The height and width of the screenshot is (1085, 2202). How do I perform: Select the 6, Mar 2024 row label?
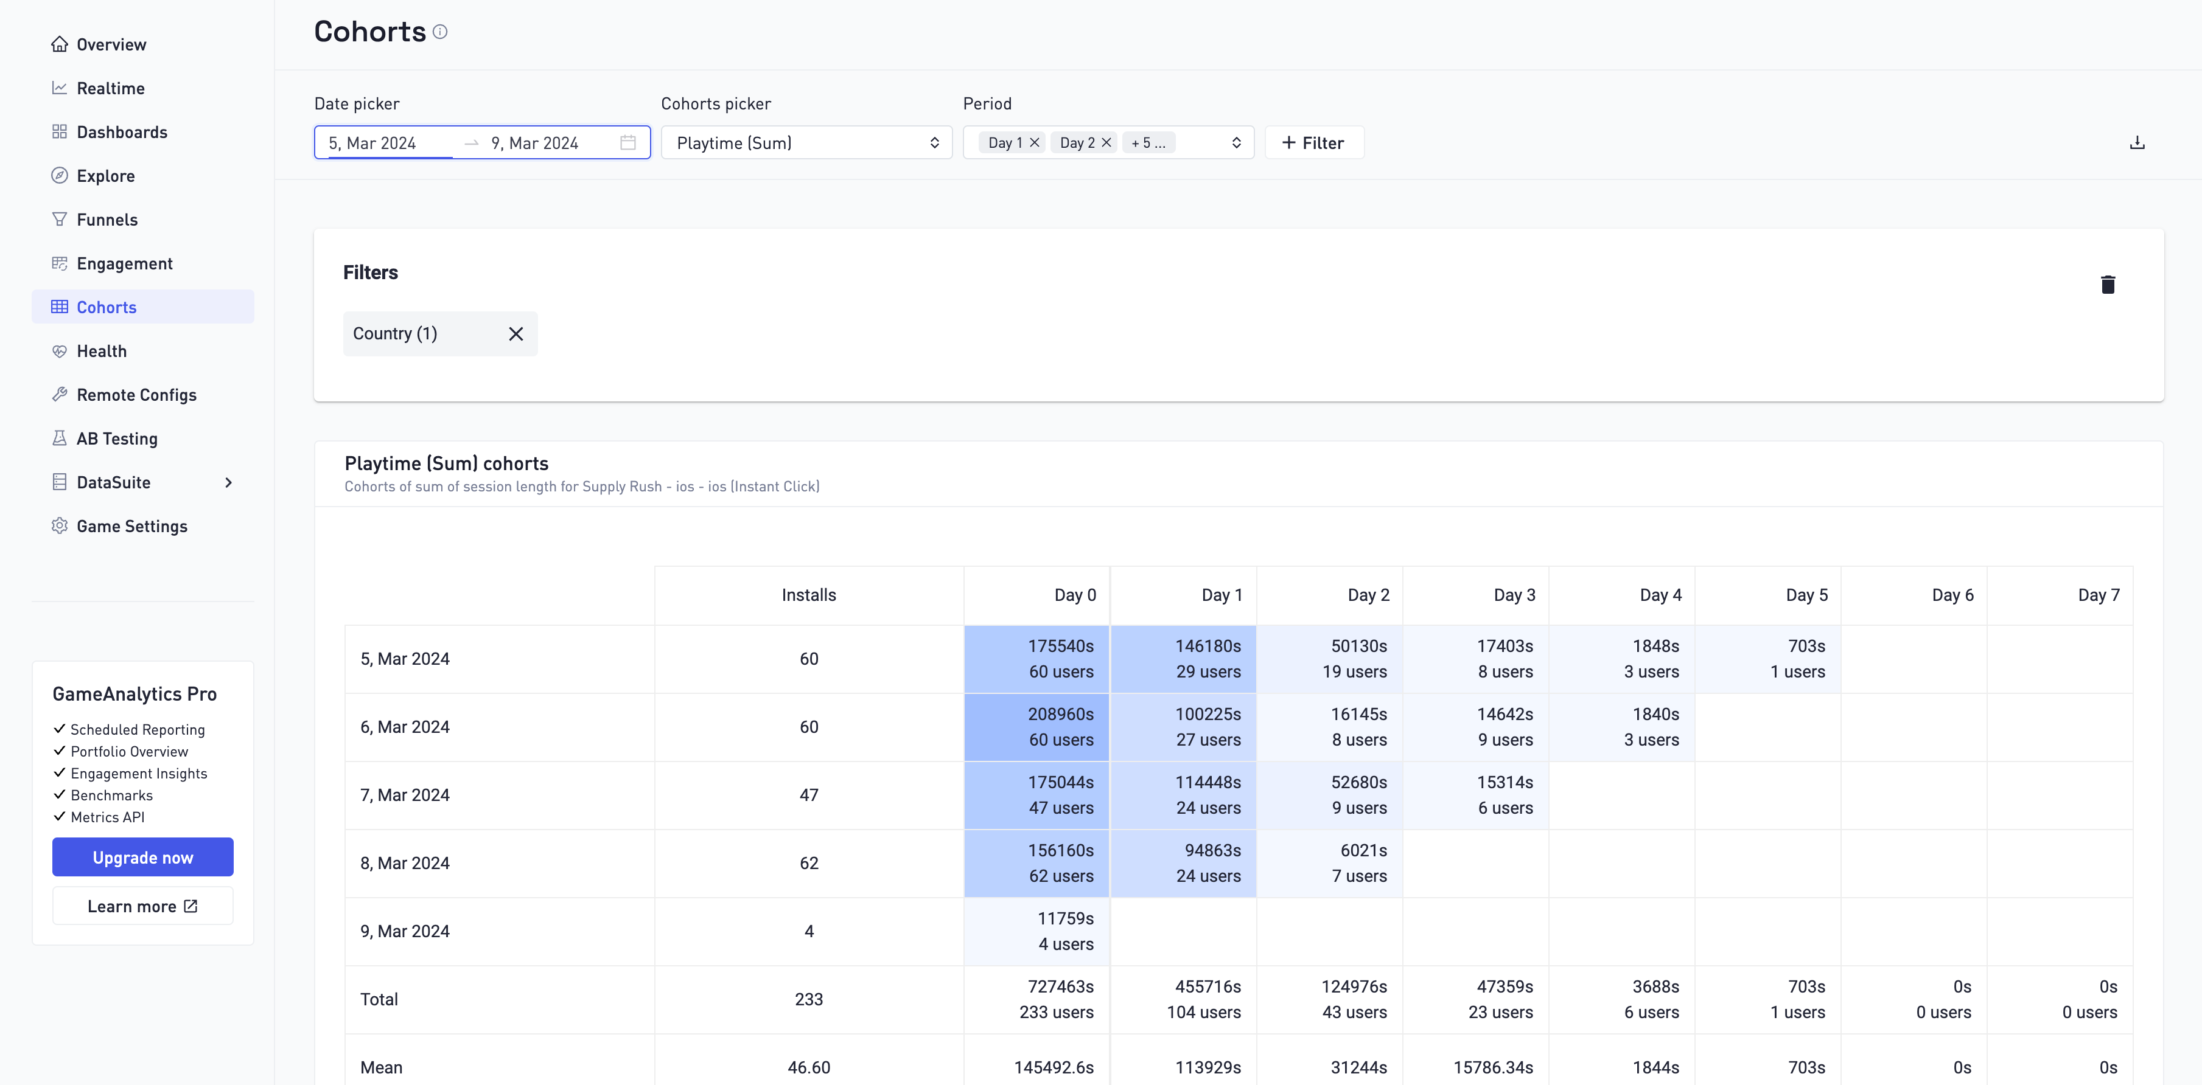click(405, 727)
